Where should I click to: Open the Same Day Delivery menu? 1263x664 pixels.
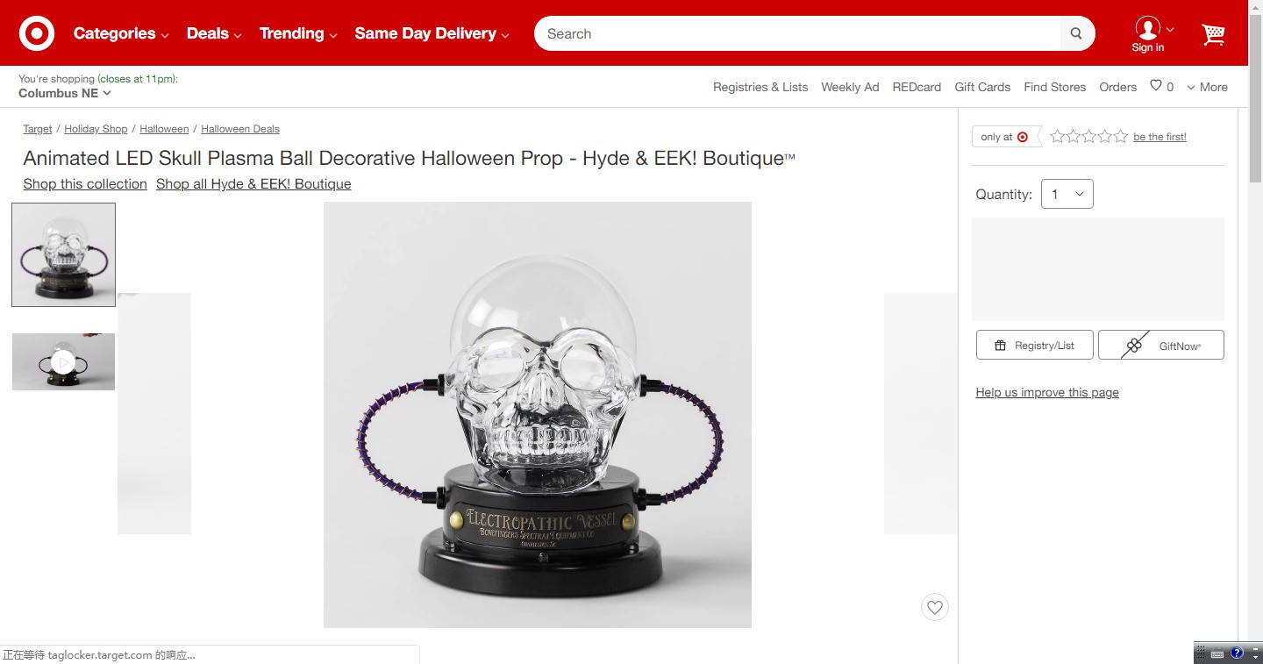click(x=432, y=33)
